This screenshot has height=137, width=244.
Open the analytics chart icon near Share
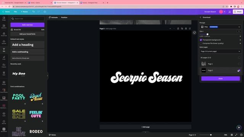[x=230, y=12]
